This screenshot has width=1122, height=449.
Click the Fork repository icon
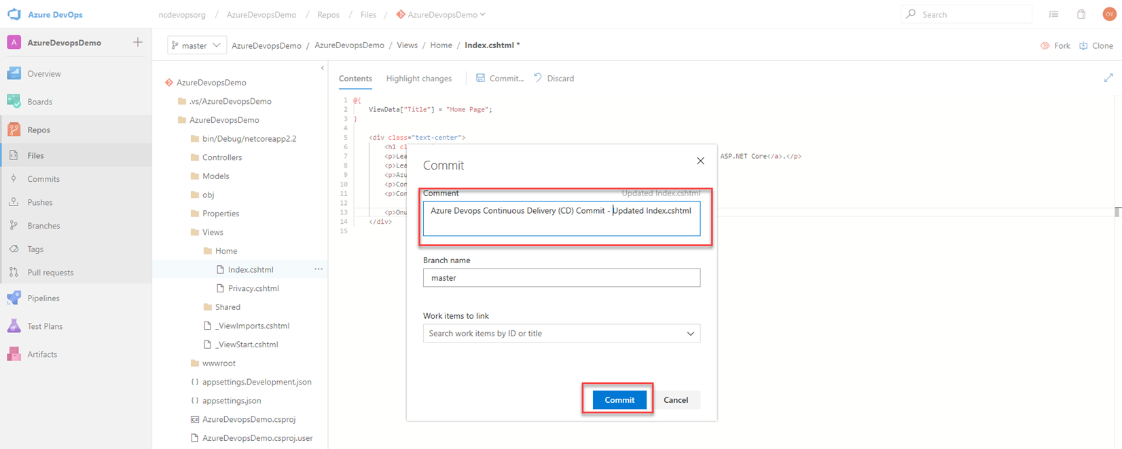click(x=1045, y=45)
